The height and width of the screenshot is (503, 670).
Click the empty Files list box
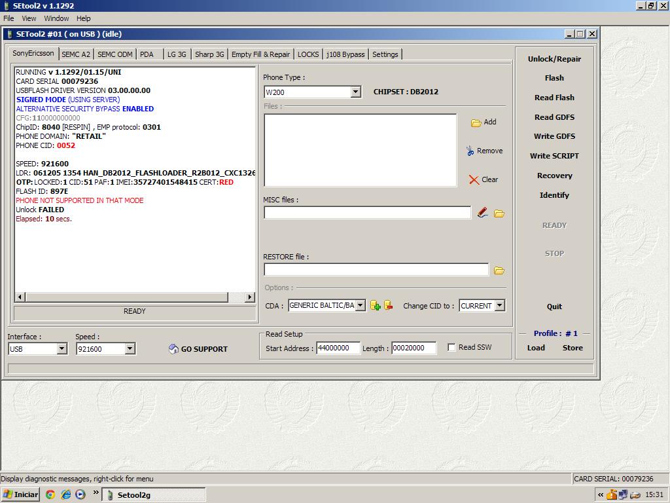[x=361, y=150]
